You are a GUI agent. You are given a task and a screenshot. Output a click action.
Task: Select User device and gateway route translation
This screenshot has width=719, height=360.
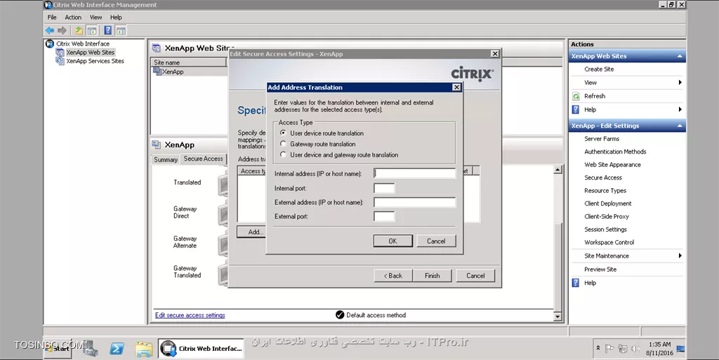pos(284,155)
